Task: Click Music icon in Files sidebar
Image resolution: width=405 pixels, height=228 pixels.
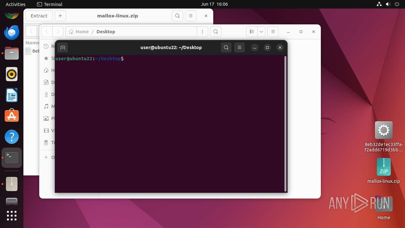Action: coord(46,106)
